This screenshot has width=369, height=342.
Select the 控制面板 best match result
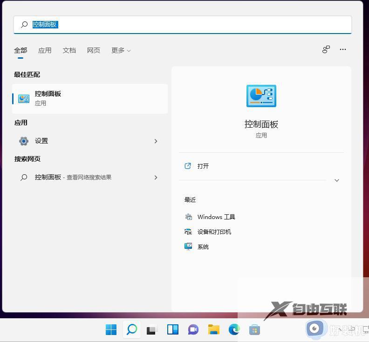click(x=90, y=99)
